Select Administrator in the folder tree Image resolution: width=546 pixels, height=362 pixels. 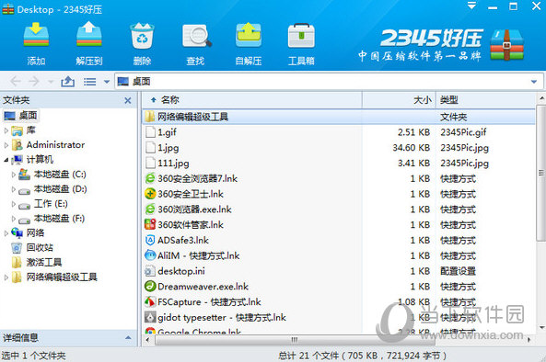tap(55, 145)
